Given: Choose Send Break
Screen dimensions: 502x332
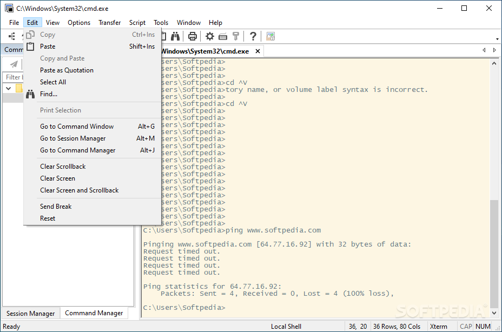Looking at the screenshot, I should coord(92,206).
